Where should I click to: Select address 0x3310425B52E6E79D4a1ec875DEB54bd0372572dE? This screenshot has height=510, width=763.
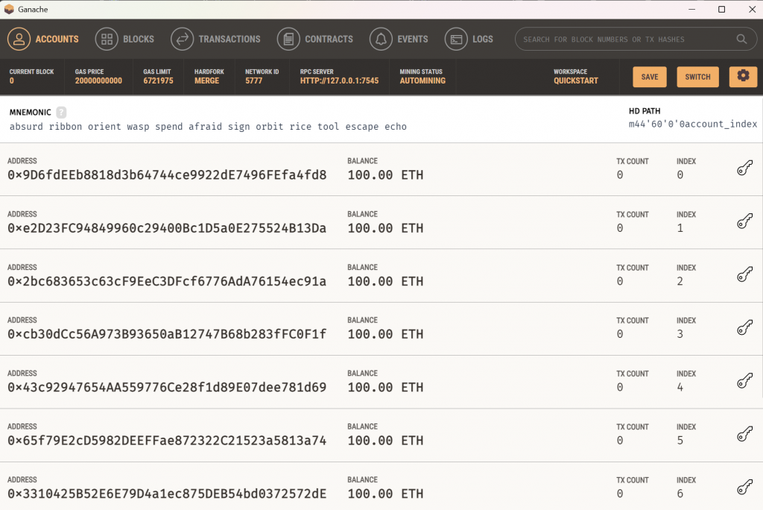(x=167, y=494)
